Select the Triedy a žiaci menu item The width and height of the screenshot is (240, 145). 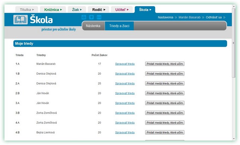(x=119, y=26)
